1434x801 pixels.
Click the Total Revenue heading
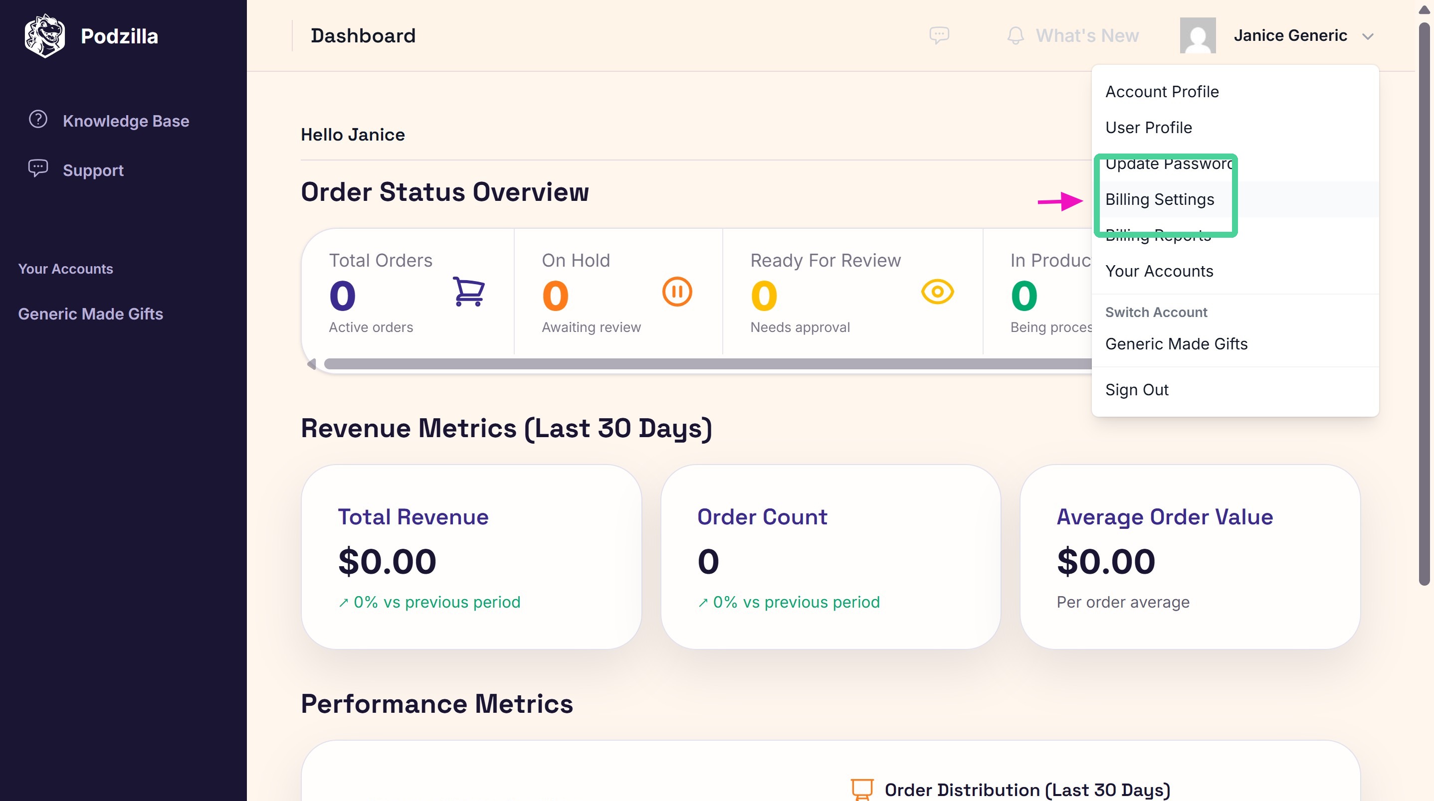point(413,517)
